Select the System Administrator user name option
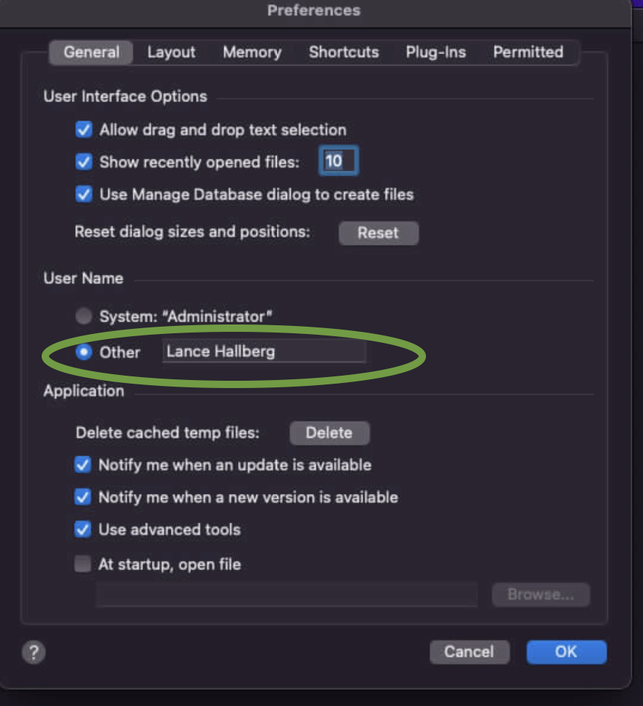Viewport: 643px width, 706px height. 83,316
